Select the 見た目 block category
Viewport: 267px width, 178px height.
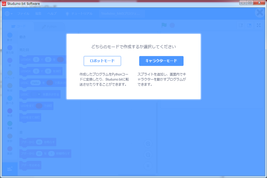(x=10, y=49)
